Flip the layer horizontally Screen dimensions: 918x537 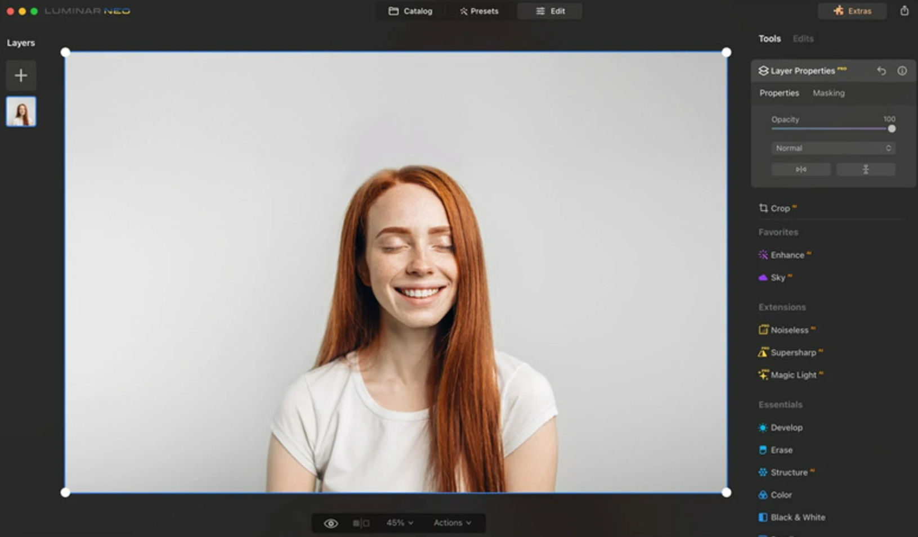pyautogui.click(x=800, y=169)
